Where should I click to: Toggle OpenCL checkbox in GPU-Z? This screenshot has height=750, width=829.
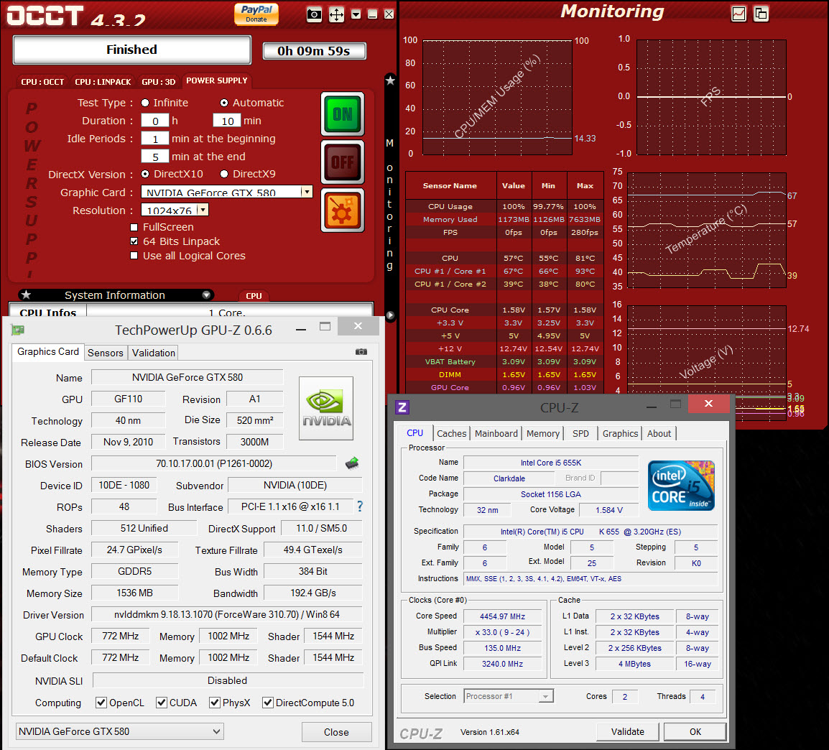coord(101,703)
